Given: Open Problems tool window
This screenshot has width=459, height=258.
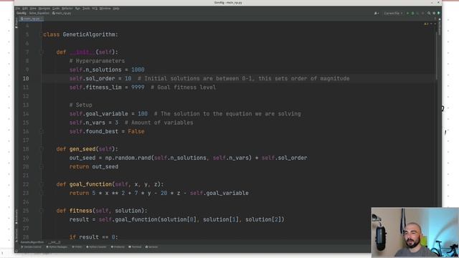Looking at the screenshot, I should tap(118, 247).
